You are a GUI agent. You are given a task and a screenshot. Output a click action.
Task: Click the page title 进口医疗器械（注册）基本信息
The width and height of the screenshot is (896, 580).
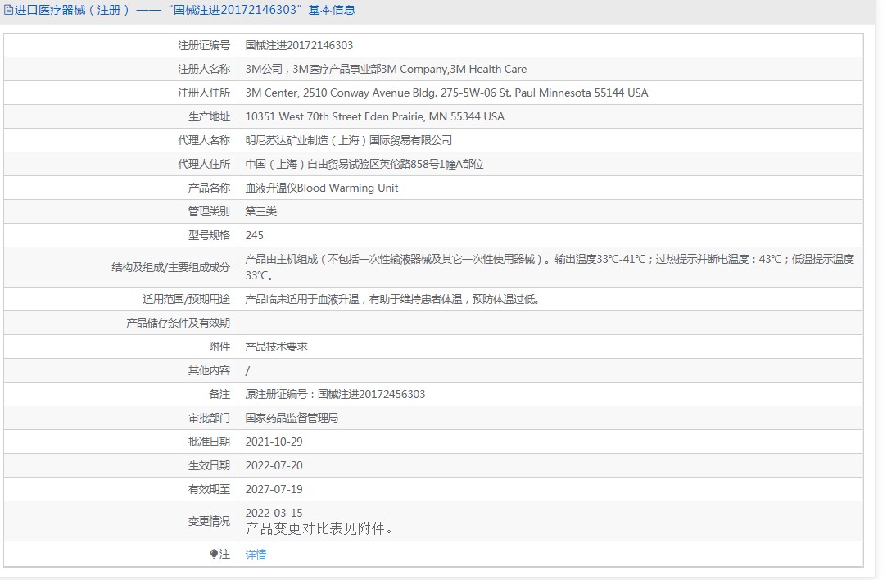[x=179, y=10]
